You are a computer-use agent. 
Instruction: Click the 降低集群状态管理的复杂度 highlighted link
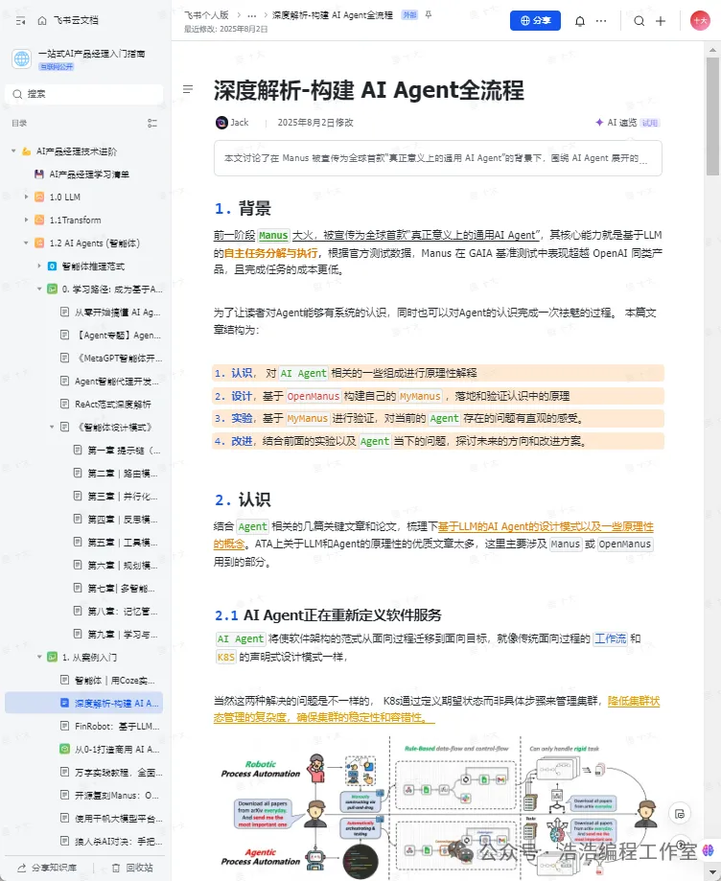coord(436,709)
